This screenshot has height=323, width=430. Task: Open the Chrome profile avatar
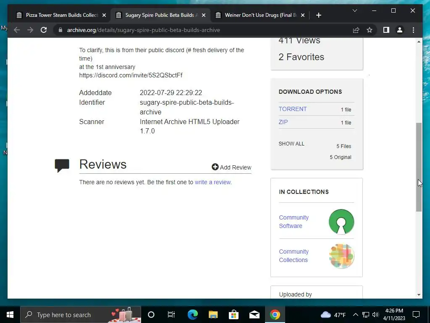point(400,30)
